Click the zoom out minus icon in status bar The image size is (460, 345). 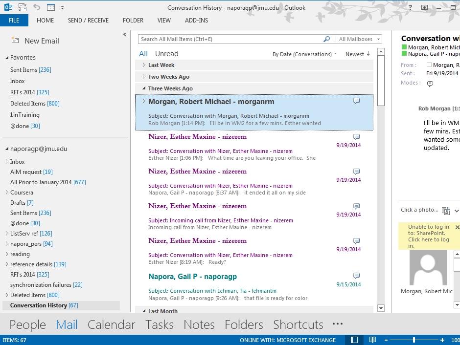click(x=386, y=340)
